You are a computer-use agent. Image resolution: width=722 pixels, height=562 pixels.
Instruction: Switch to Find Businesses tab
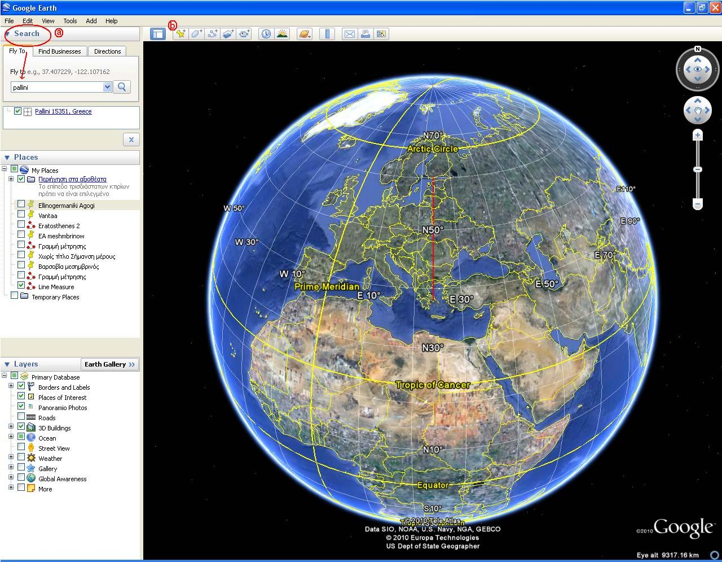[x=60, y=51]
